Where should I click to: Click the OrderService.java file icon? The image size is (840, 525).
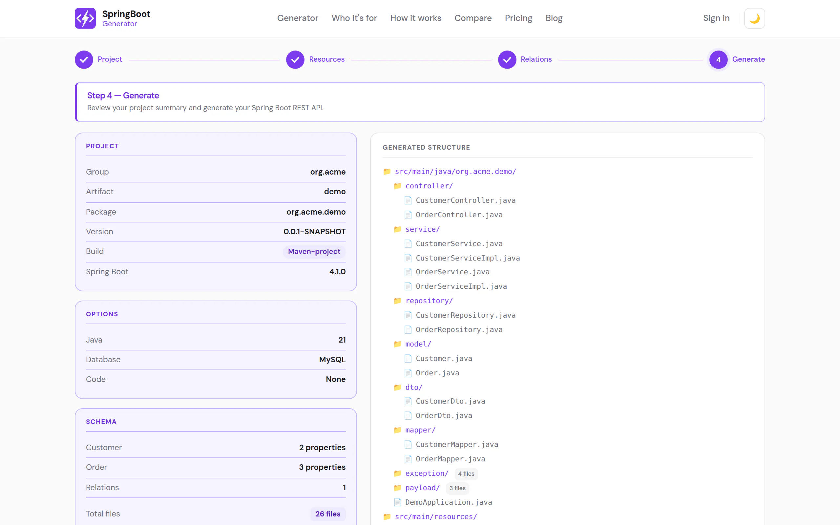[408, 272]
